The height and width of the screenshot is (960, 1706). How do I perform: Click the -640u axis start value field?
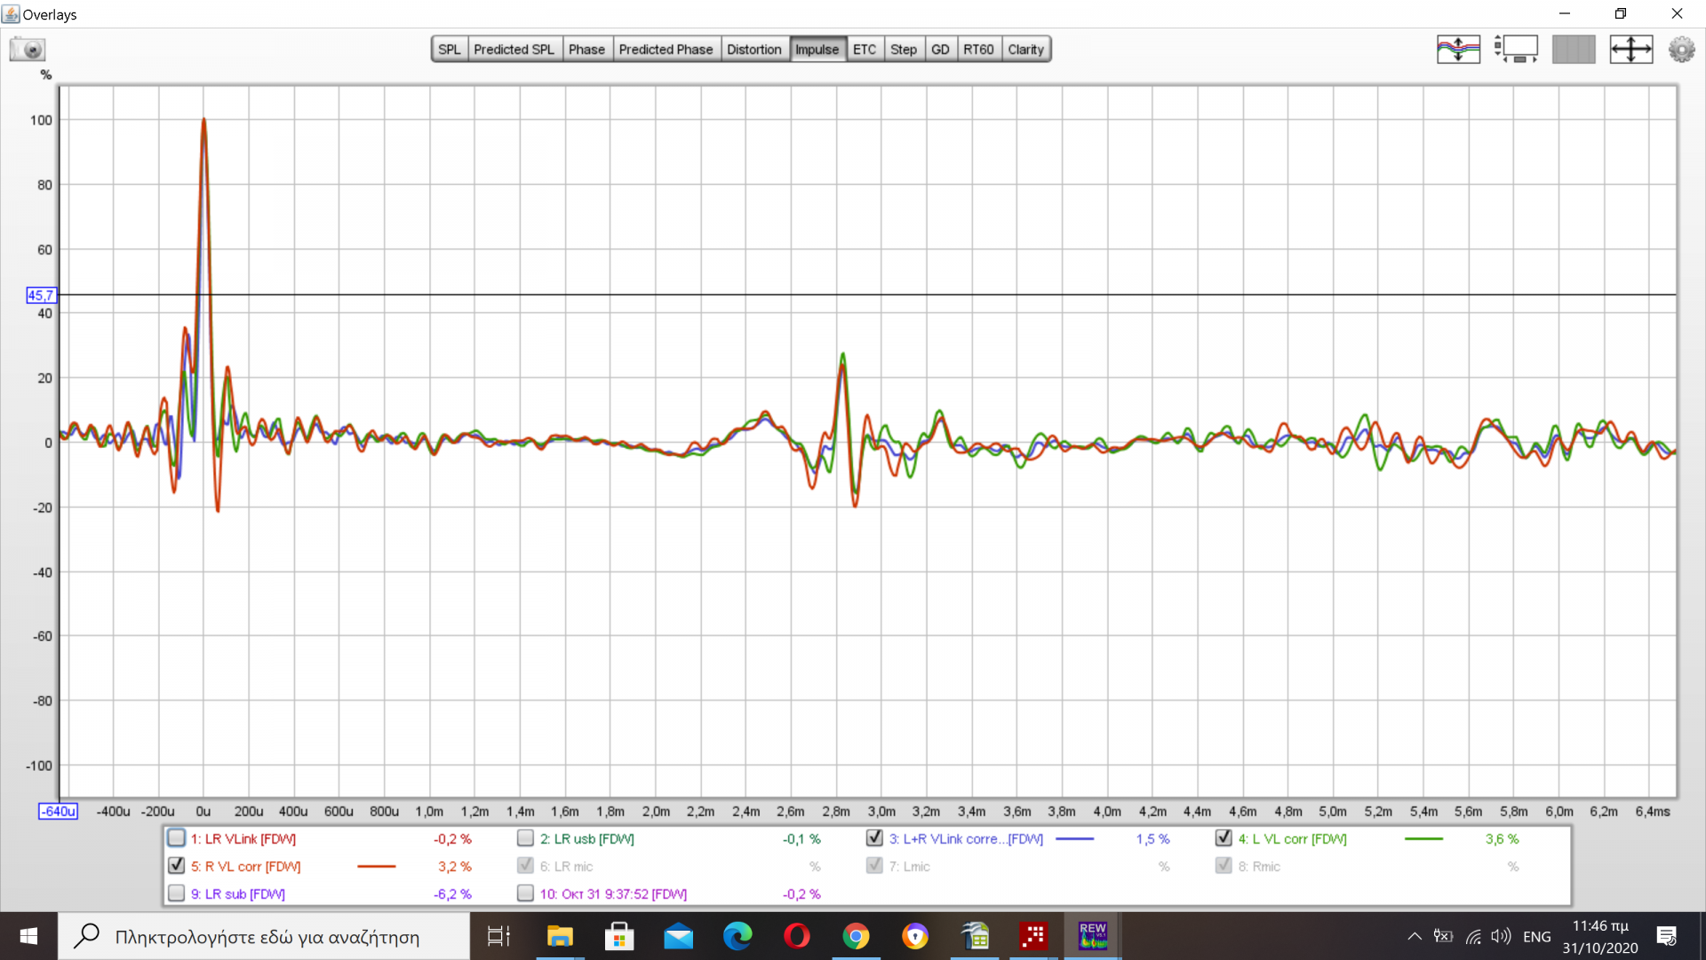click(x=59, y=811)
